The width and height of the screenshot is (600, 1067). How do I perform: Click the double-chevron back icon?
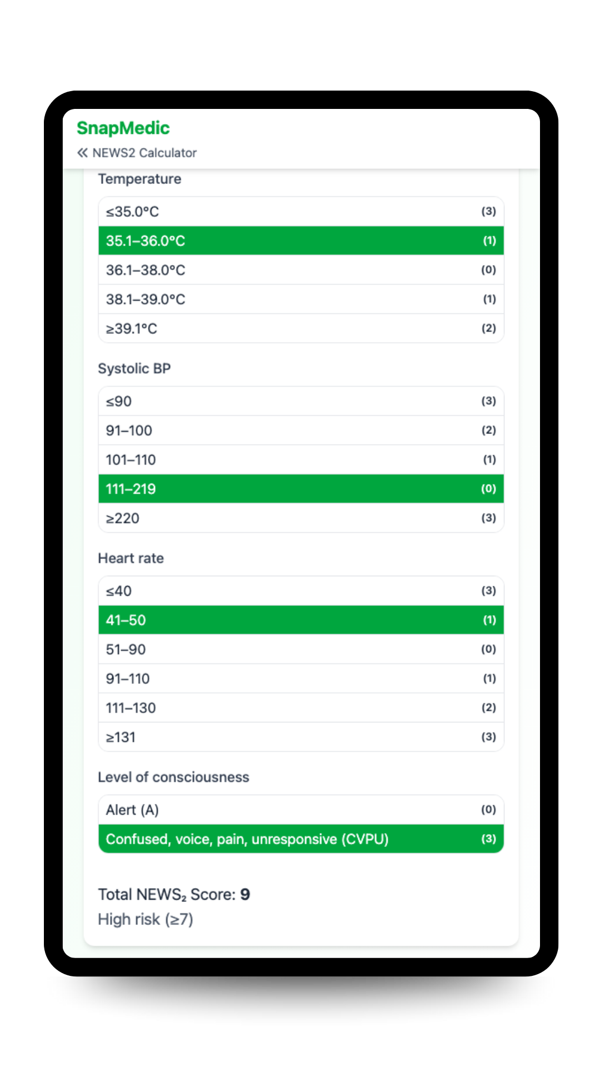[x=82, y=153]
